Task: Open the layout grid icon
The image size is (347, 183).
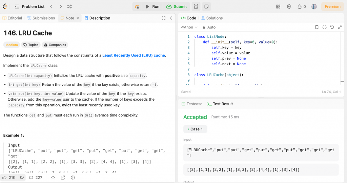Action: [x=278, y=7]
